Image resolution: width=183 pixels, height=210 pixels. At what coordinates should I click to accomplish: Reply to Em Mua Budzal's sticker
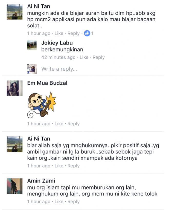point(74,124)
